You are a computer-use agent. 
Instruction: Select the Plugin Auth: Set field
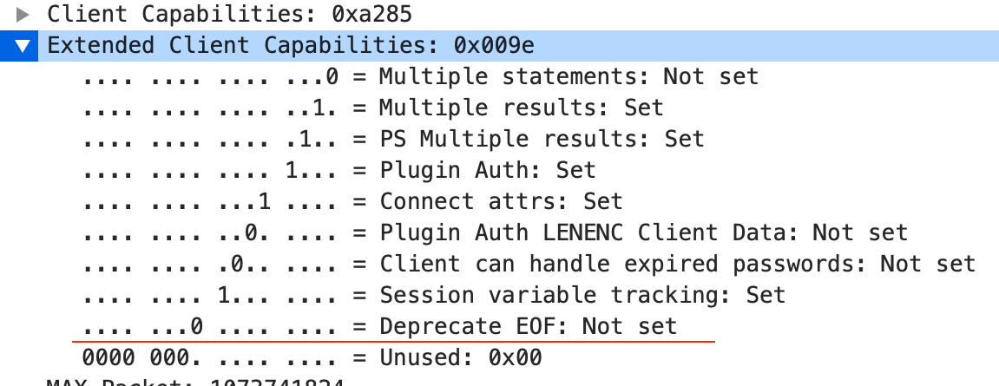(488, 170)
